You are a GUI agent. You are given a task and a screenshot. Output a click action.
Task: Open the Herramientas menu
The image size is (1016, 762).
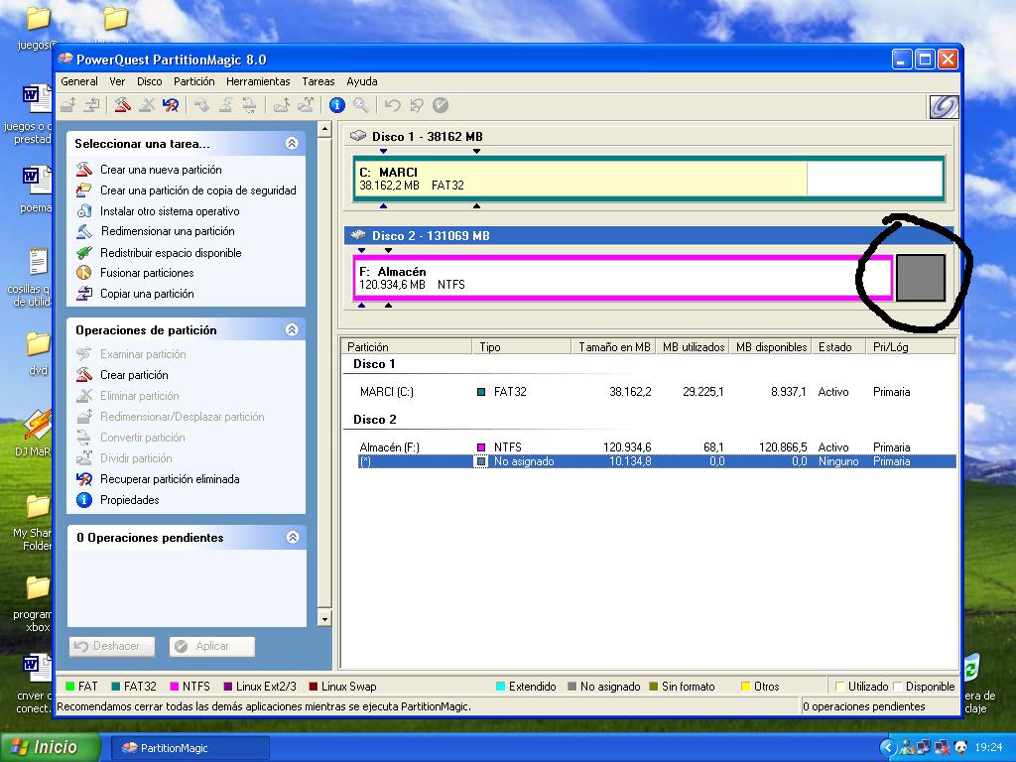[x=258, y=81]
